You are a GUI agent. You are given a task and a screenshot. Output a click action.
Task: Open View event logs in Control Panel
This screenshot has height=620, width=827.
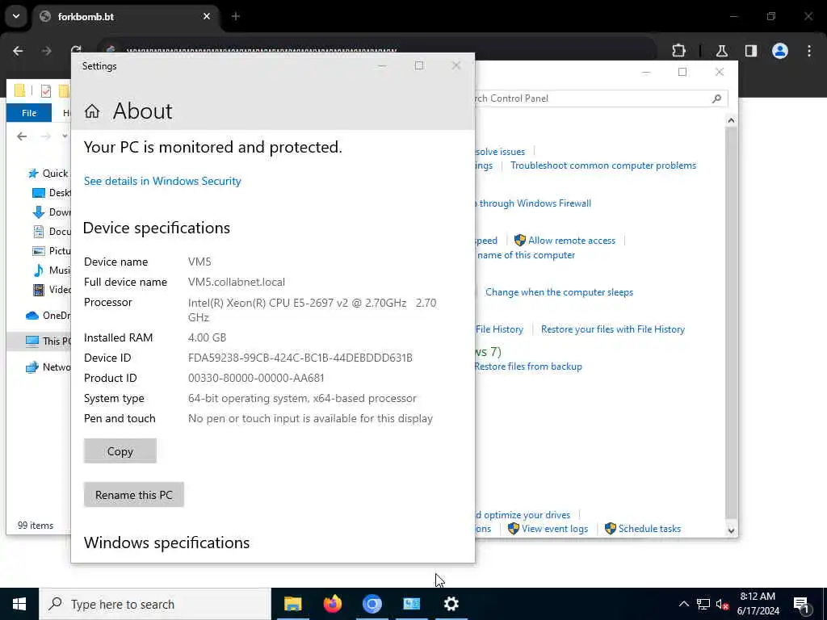click(x=554, y=529)
